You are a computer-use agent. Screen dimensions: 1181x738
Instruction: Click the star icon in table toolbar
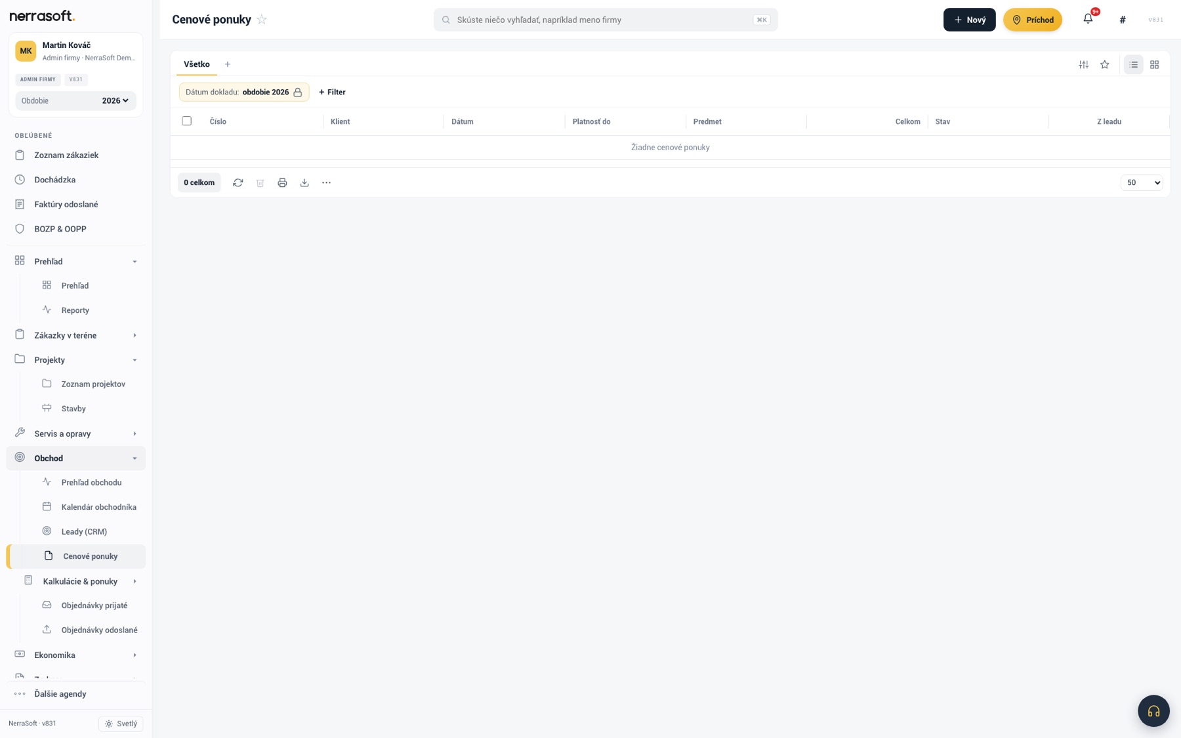click(x=1105, y=64)
